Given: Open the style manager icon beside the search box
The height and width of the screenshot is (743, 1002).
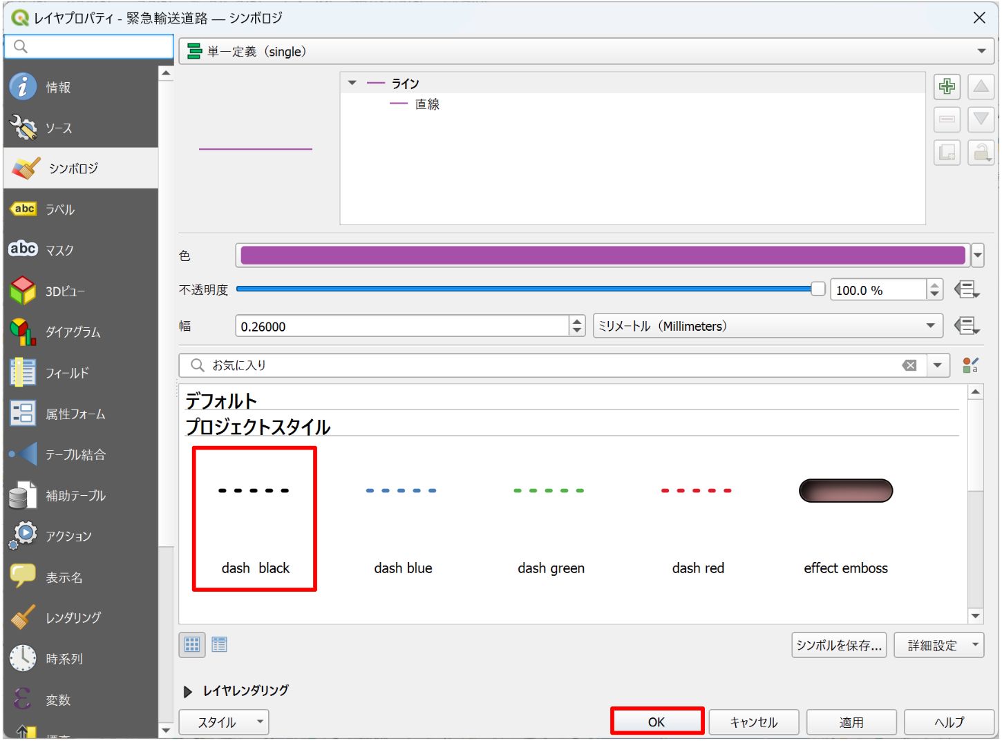Looking at the screenshot, I should 970,365.
